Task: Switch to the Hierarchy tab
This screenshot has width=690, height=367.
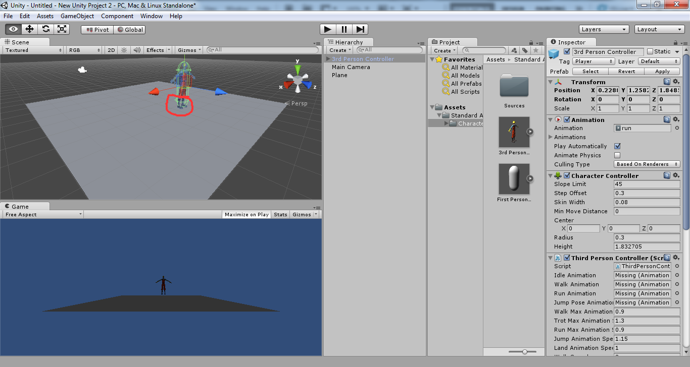Action: point(349,42)
